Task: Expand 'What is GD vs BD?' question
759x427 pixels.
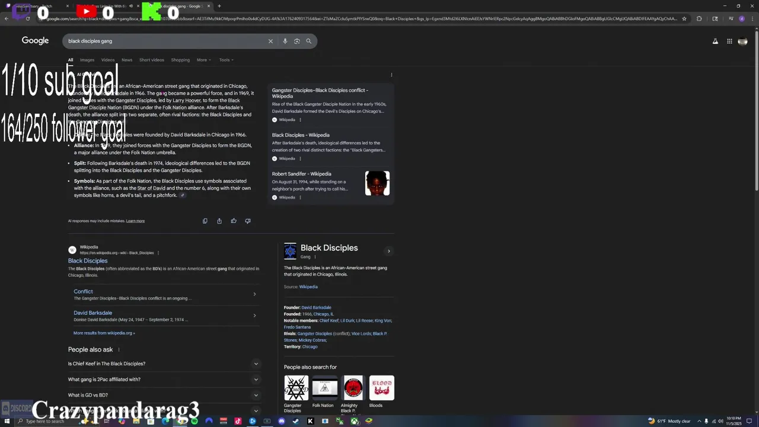Action: [165, 395]
